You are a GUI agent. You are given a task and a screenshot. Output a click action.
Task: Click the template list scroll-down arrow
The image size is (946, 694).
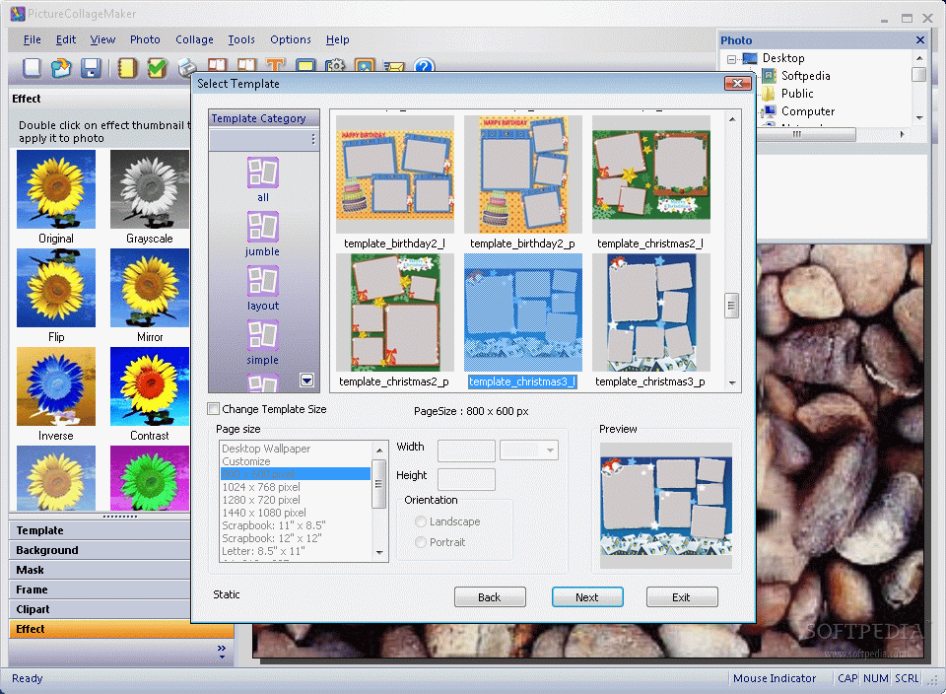click(732, 382)
